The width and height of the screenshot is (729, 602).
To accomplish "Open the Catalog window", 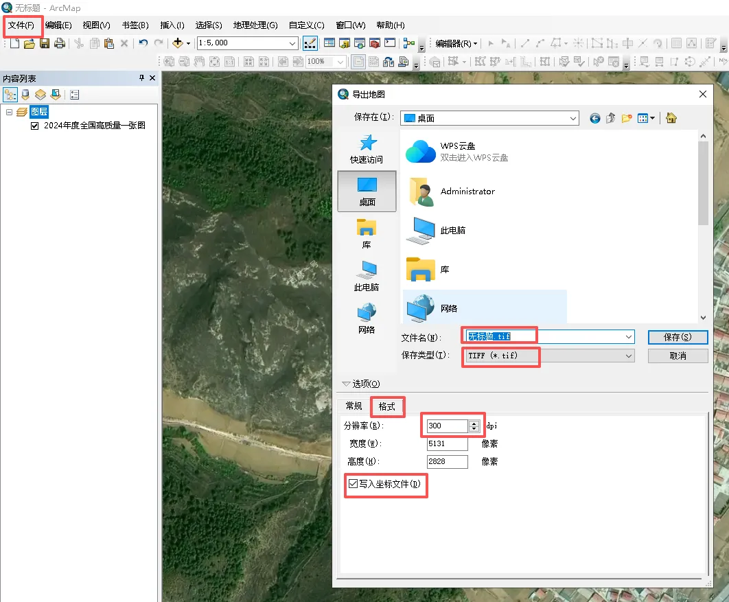I will [x=345, y=43].
